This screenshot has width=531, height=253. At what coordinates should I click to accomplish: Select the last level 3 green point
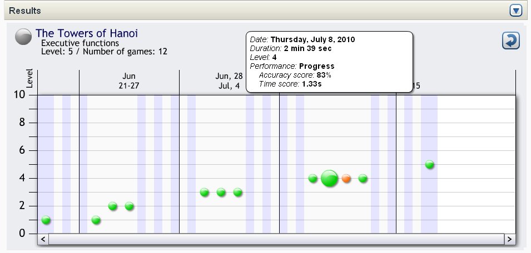click(x=238, y=192)
